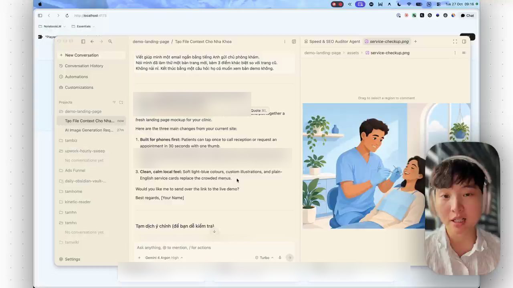
Task: Filter projects with the filter icon
Action: (114, 102)
